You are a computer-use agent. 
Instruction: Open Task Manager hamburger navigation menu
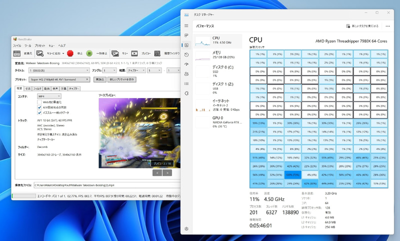[186, 26]
